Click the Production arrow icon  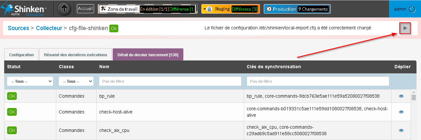[x=269, y=9]
